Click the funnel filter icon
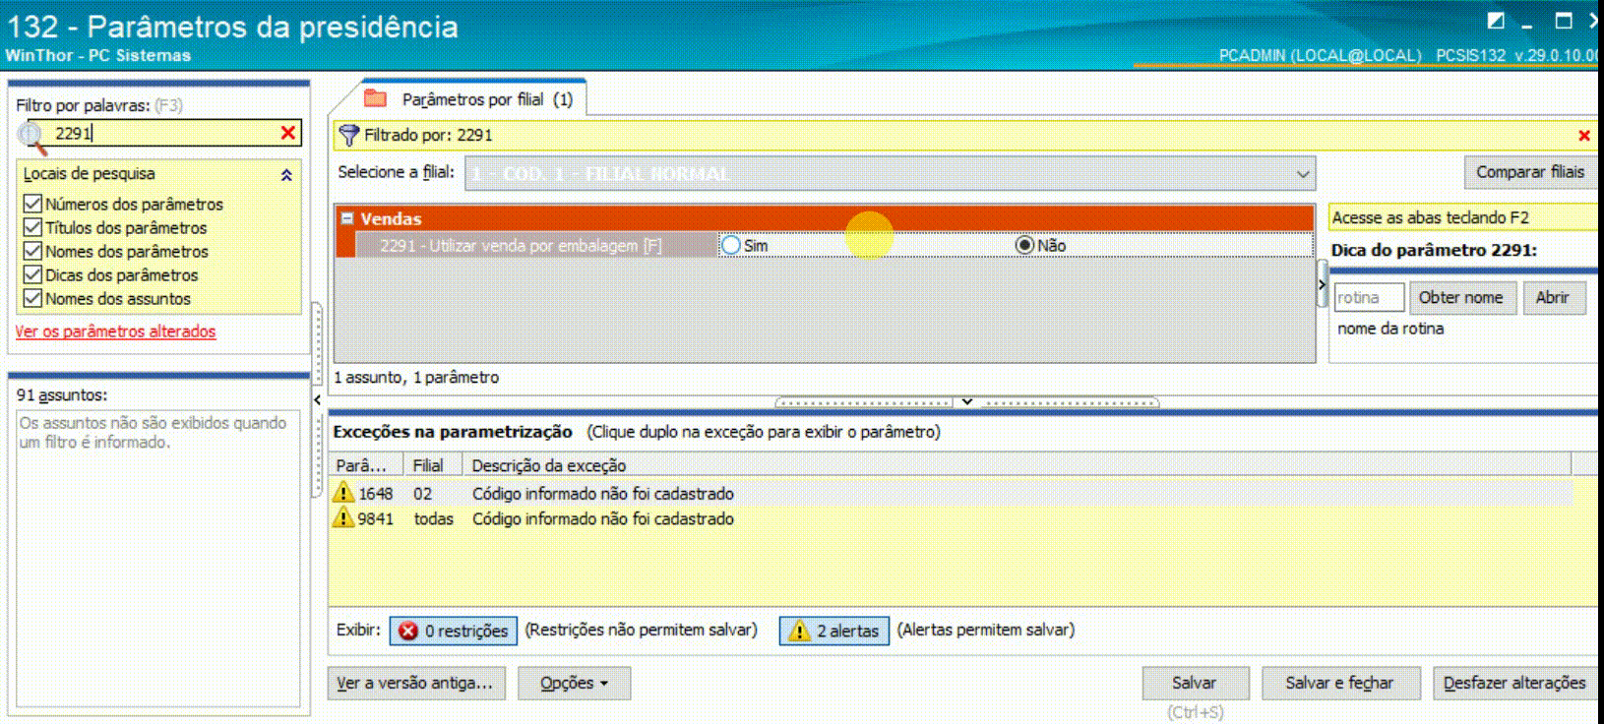This screenshot has height=724, width=1604. pos(348,135)
